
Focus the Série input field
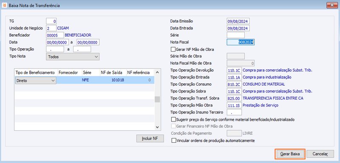pyautogui.click(x=235, y=35)
